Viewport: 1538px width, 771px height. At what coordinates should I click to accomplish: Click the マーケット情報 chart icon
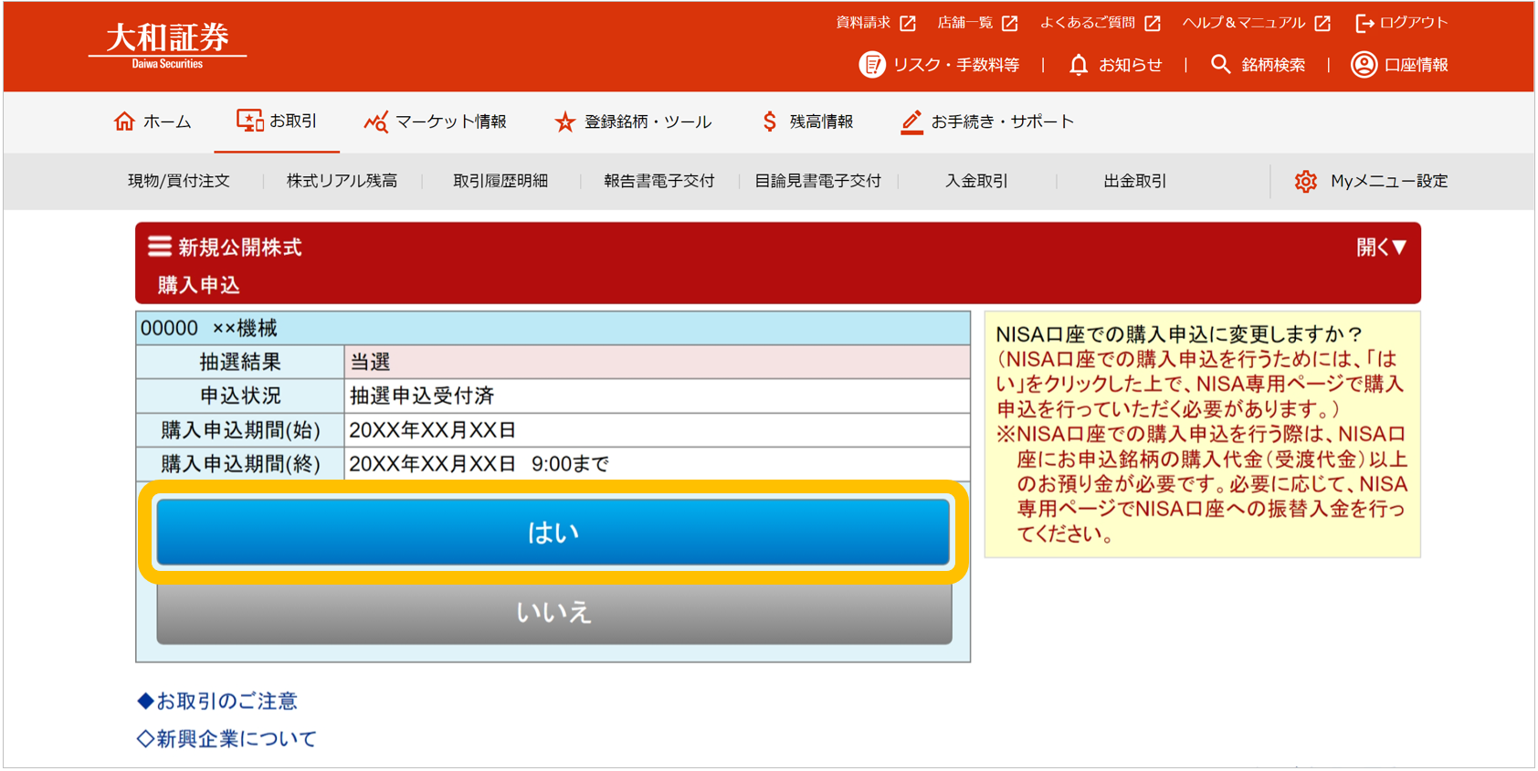375,121
